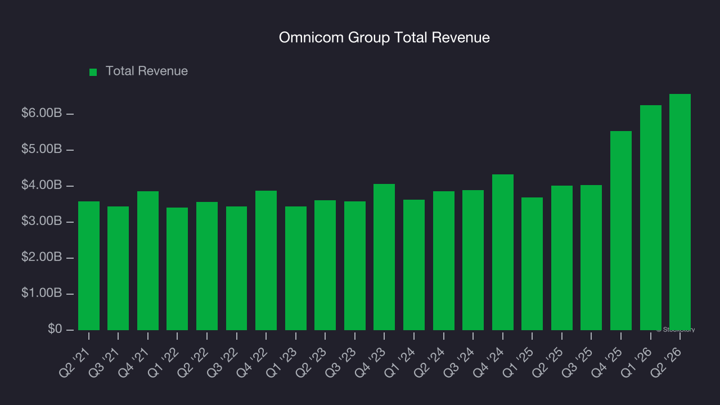Select the '$4.00B' y-axis label

(40, 185)
